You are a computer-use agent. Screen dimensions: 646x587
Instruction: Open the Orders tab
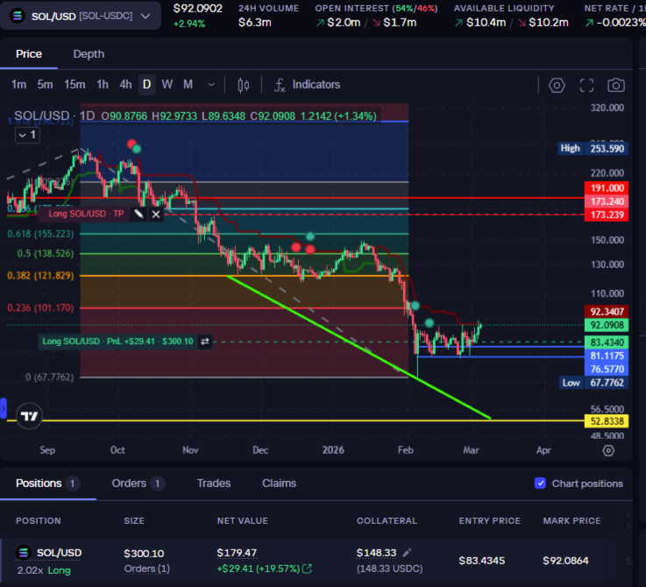coord(138,484)
